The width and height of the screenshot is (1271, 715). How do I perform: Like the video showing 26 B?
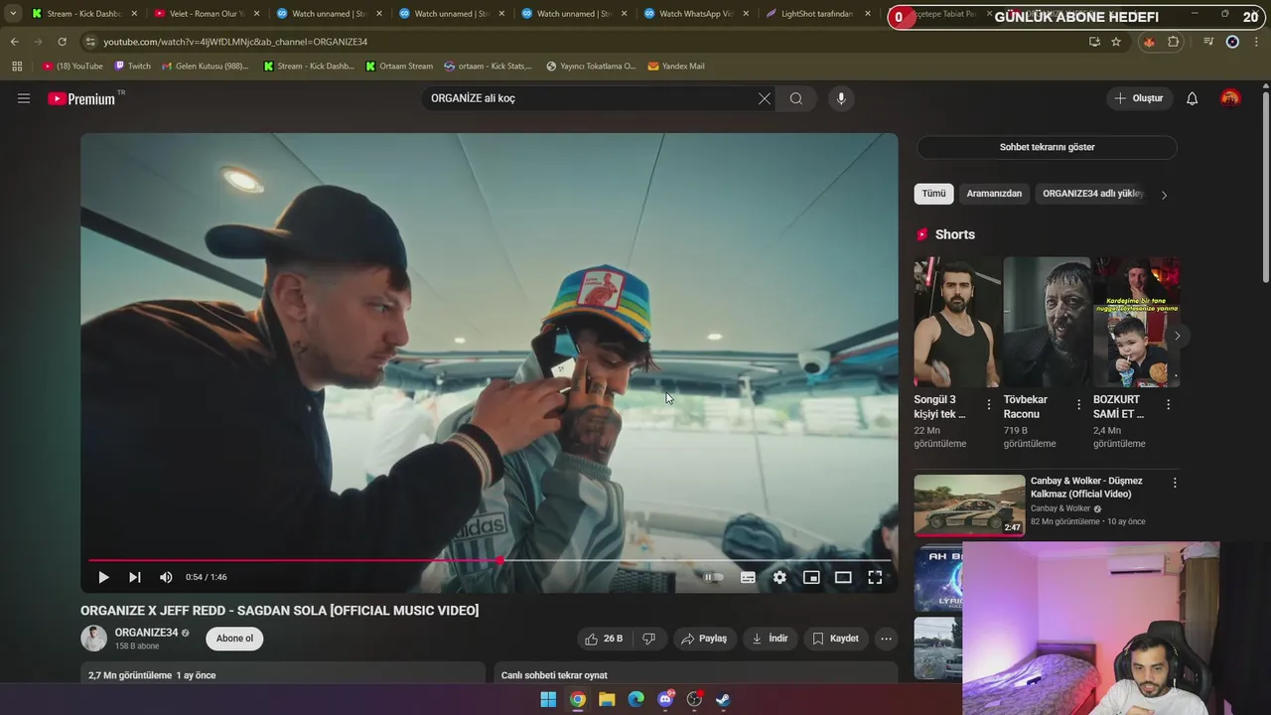pyautogui.click(x=604, y=639)
